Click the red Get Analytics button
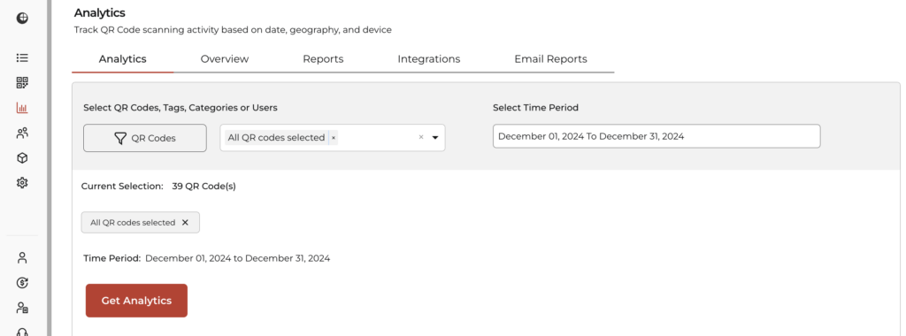The image size is (906, 336). coord(136,301)
